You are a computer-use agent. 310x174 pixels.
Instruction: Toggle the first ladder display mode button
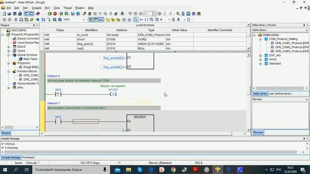tap(91, 19)
